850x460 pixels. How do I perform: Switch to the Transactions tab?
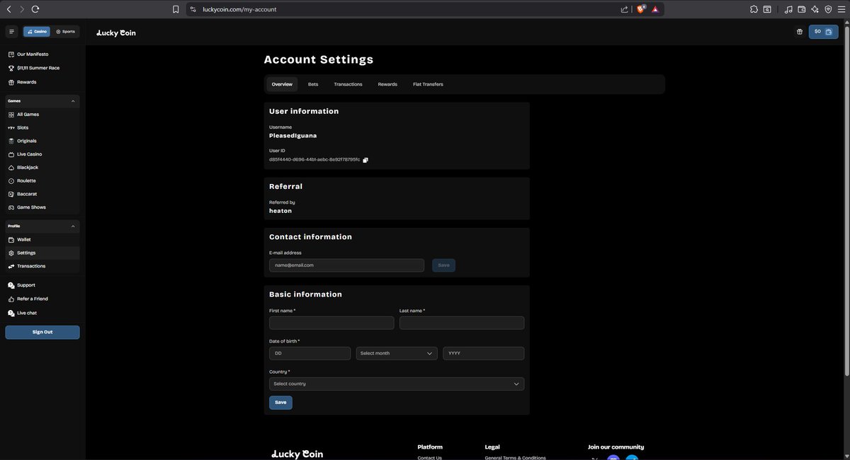pyautogui.click(x=348, y=84)
